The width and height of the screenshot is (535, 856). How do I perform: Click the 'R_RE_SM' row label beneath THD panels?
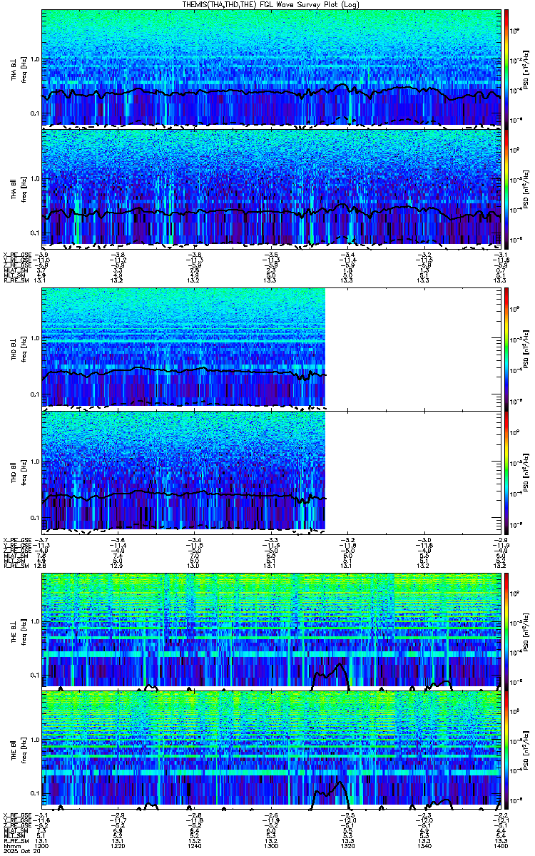pos(16,565)
